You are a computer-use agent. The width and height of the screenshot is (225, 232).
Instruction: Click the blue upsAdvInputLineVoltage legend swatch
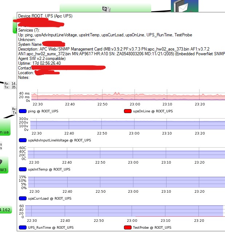click(23, 140)
